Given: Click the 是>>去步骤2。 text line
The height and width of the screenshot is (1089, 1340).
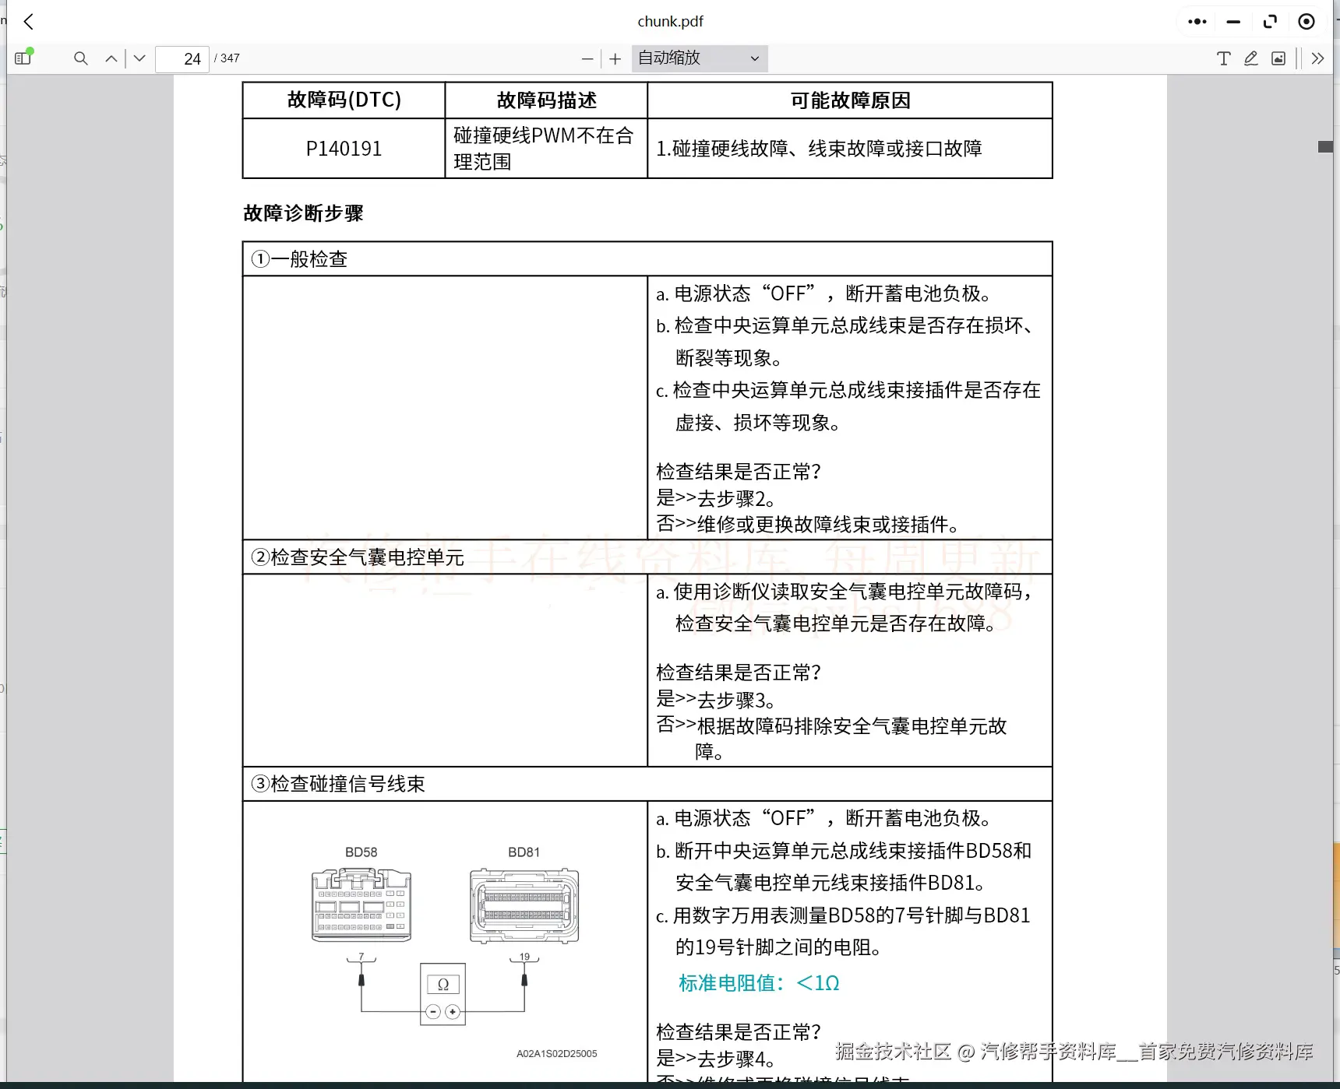Looking at the screenshot, I should click(x=716, y=498).
